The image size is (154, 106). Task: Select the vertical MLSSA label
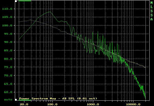(151, 11)
